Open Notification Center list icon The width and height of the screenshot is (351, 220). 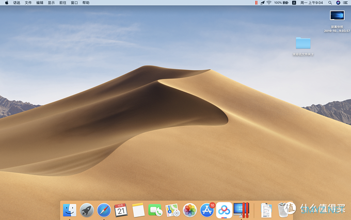tap(345, 3)
